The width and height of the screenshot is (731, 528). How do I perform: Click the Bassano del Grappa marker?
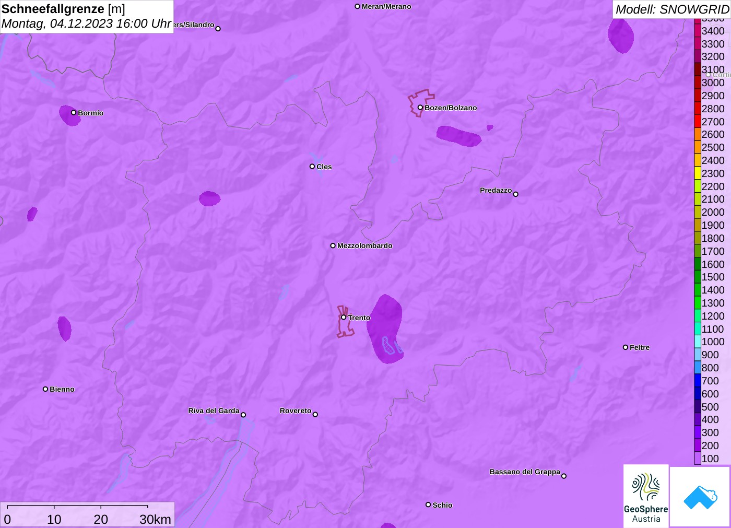click(x=564, y=476)
